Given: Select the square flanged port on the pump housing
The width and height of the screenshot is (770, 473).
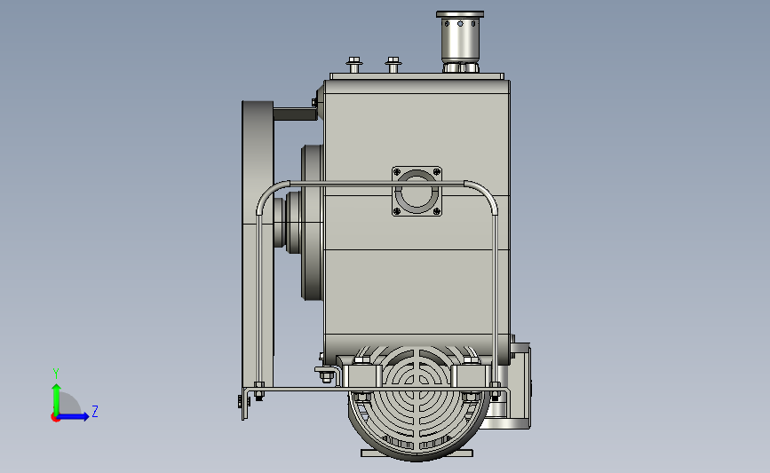Looking at the screenshot, I should click(x=417, y=191).
